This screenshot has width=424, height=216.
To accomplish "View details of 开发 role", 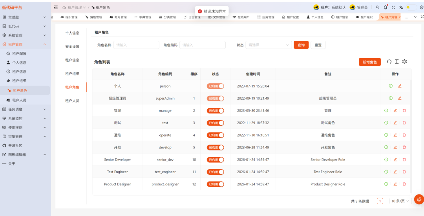I will click(386, 147).
